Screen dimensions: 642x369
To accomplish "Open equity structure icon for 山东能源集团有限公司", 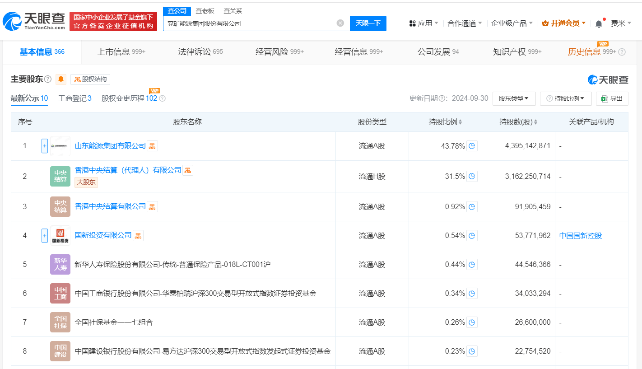I will click(153, 146).
